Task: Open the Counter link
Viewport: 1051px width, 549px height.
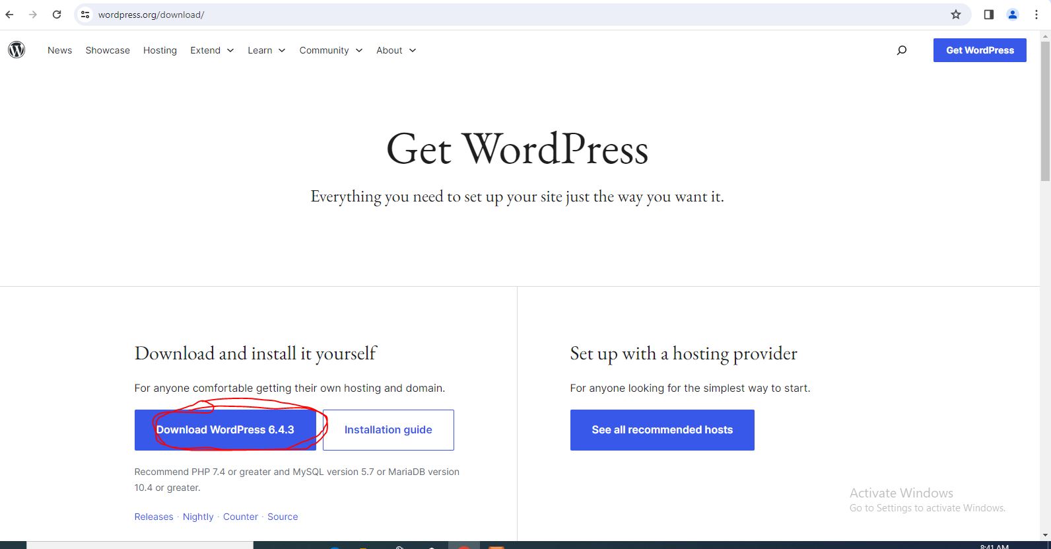Action: coord(240,517)
